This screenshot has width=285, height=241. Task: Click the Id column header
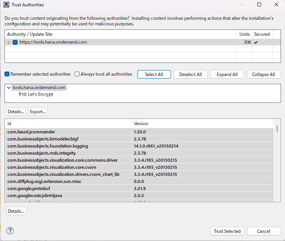pos(68,124)
